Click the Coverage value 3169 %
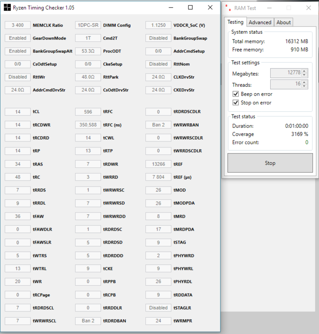The width and height of the screenshot is (319, 334). [299, 134]
